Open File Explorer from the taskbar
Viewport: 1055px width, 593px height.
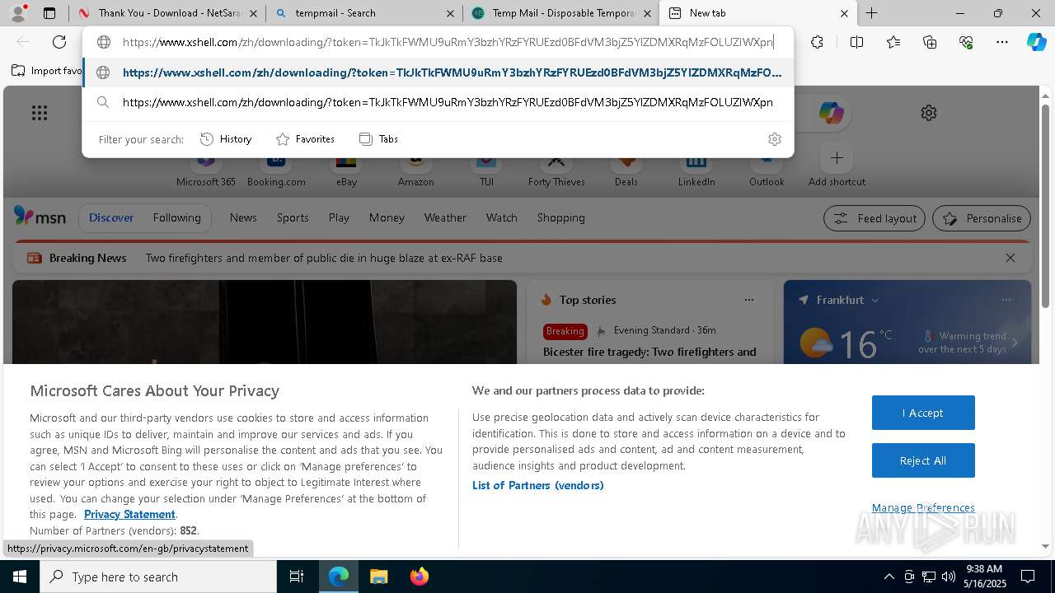coord(378,577)
